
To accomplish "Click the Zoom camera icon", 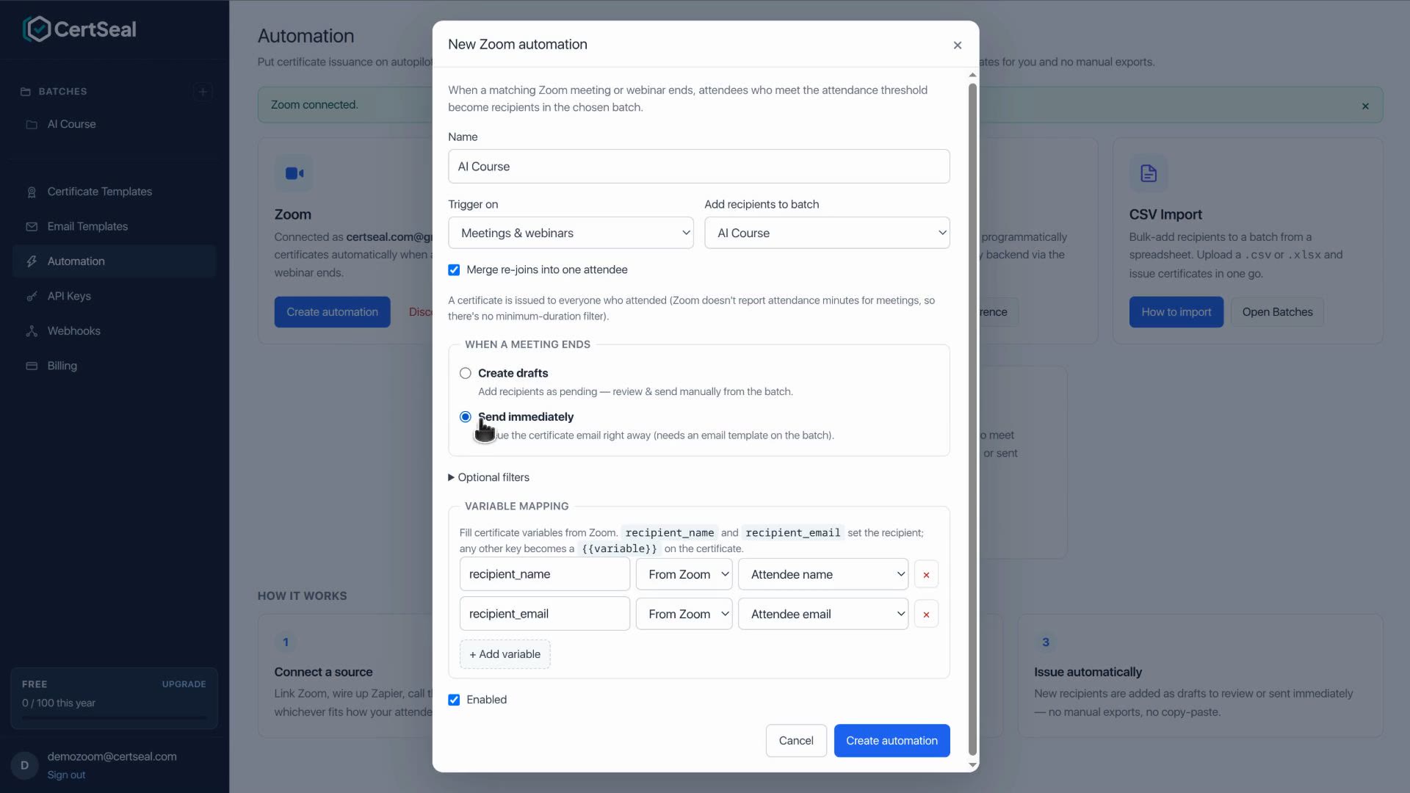I will point(294,173).
